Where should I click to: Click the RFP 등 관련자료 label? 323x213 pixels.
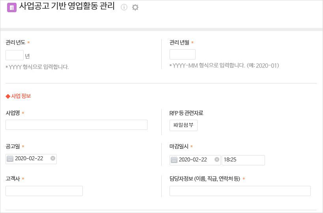pyautogui.click(x=187, y=113)
